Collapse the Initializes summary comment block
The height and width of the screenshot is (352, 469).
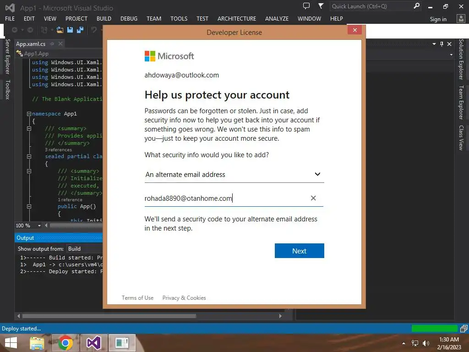click(29, 171)
